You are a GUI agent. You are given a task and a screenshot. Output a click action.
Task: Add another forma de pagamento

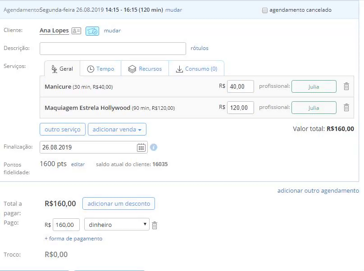coord(73,239)
